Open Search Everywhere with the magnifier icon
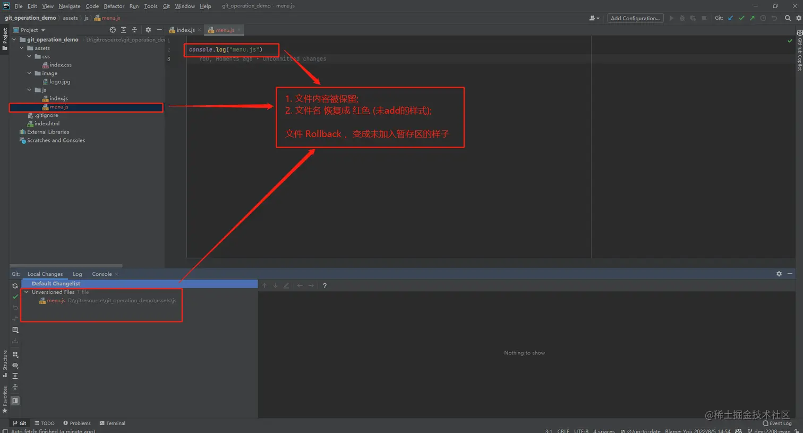Screen dimensions: 803x433 [788, 18]
